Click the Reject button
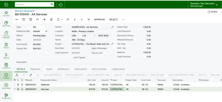 coord(113,20)
